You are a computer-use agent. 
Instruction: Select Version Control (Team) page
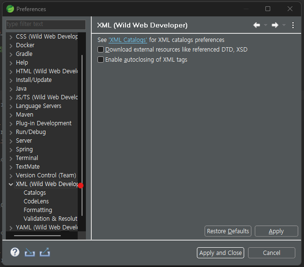[x=46, y=175]
